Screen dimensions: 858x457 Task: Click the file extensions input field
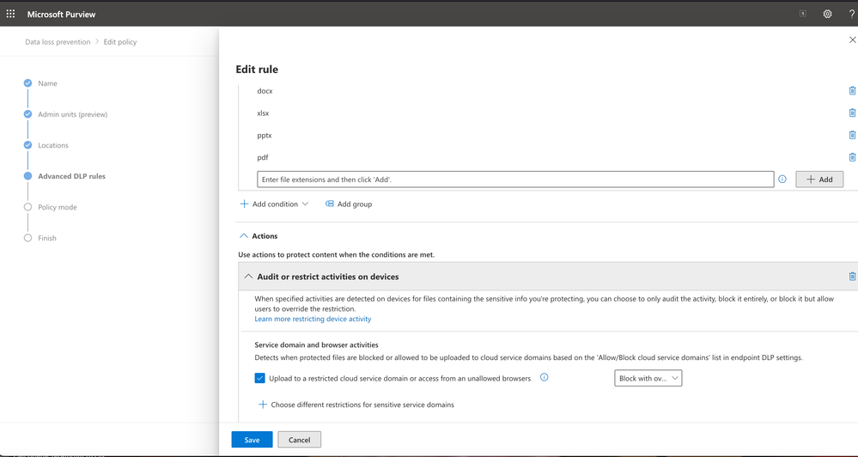[515, 180]
